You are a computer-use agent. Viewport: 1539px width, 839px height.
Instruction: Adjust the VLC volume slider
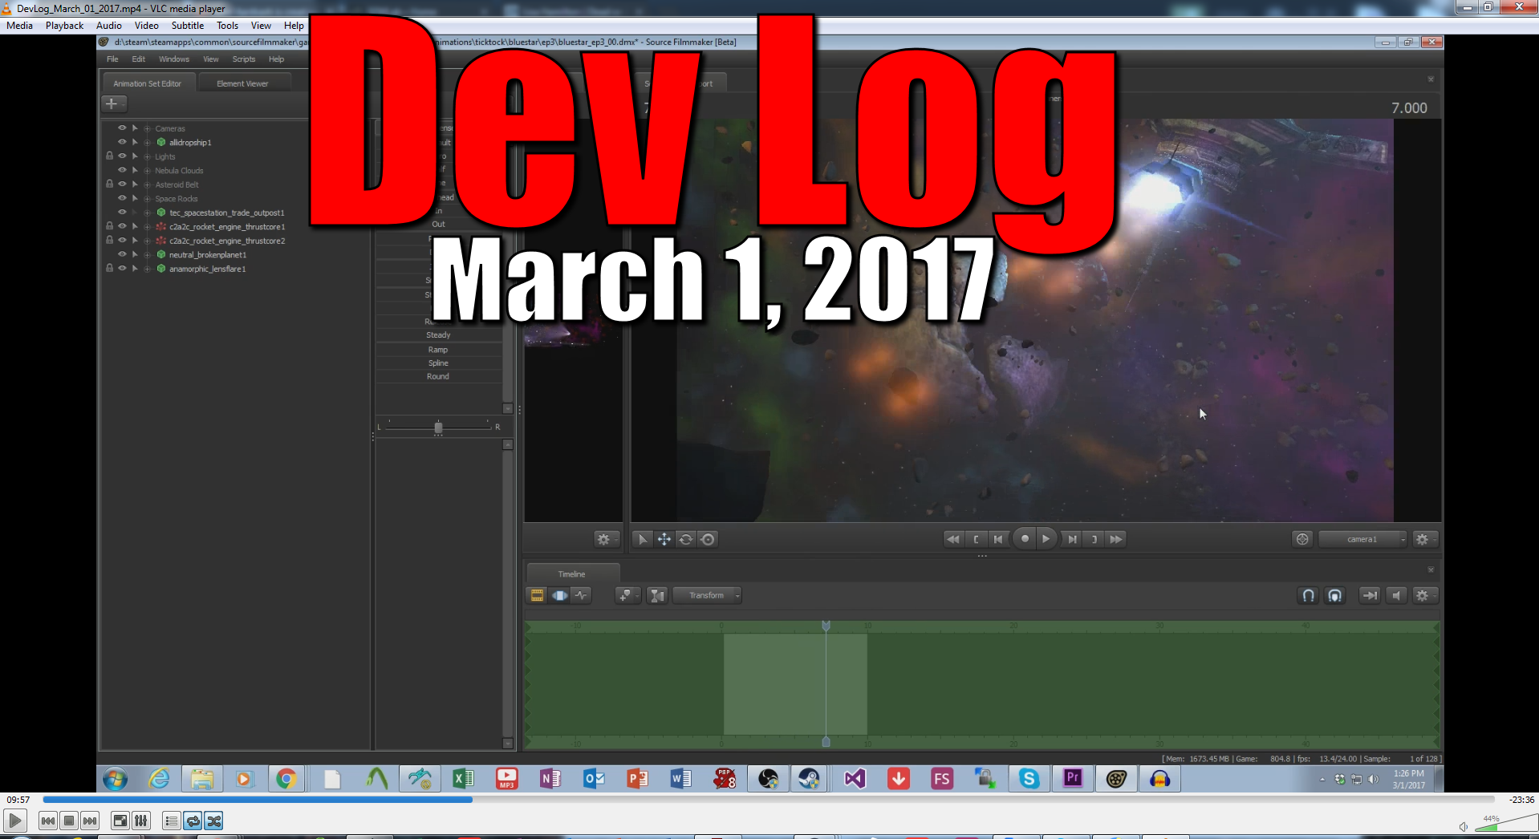pyautogui.click(x=1506, y=824)
